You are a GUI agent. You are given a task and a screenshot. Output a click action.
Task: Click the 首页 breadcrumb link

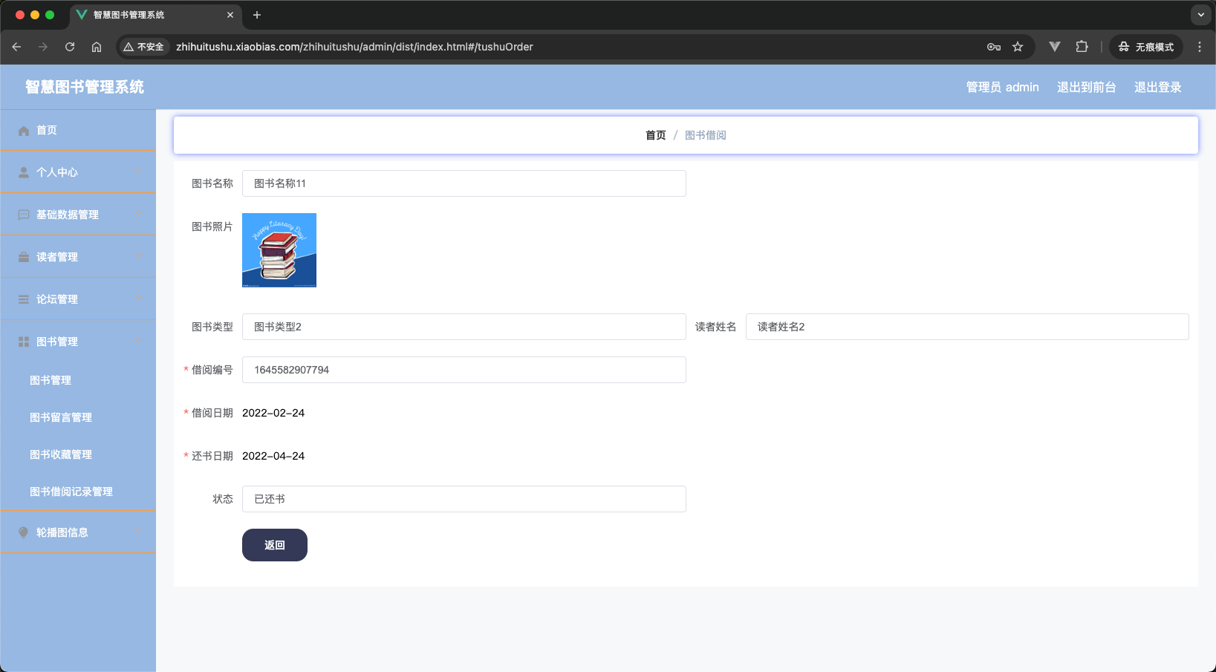(655, 135)
